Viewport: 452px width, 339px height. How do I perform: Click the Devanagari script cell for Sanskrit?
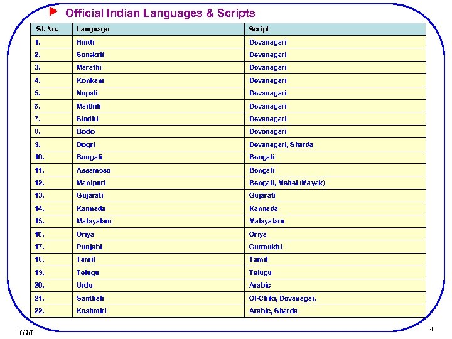pos(335,55)
